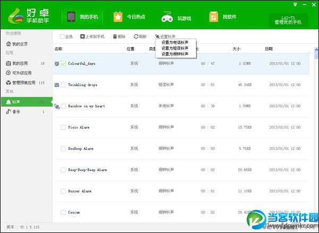The width and height of the screenshot is (319, 233).
Task: Uncheck the Colourful_days checkbox
Action: pyautogui.click(x=63, y=63)
